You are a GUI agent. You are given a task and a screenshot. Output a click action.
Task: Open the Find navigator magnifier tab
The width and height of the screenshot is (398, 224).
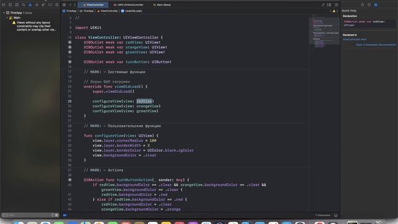(24, 5)
